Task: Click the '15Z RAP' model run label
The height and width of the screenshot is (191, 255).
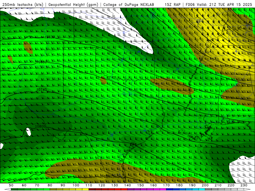Action: 173,4
